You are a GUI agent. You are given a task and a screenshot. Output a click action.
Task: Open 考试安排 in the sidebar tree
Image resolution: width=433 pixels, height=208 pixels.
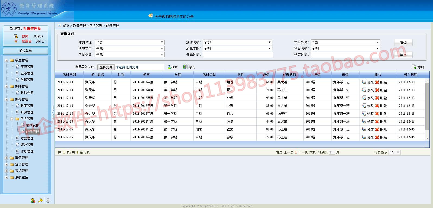click(x=32, y=125)
